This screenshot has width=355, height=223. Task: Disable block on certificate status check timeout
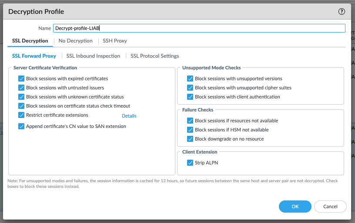click(21, 106)
